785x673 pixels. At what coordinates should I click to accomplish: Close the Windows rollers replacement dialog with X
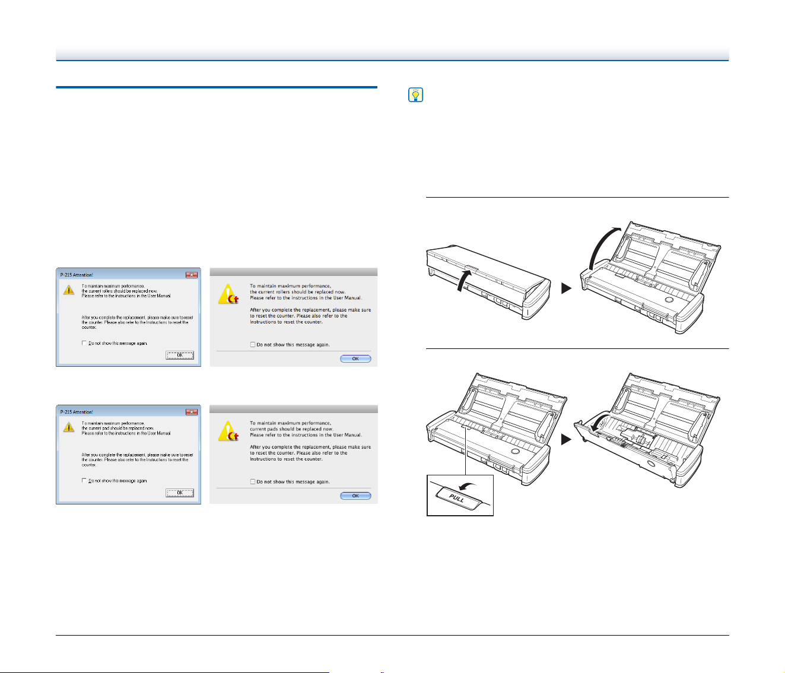[192, 275]
